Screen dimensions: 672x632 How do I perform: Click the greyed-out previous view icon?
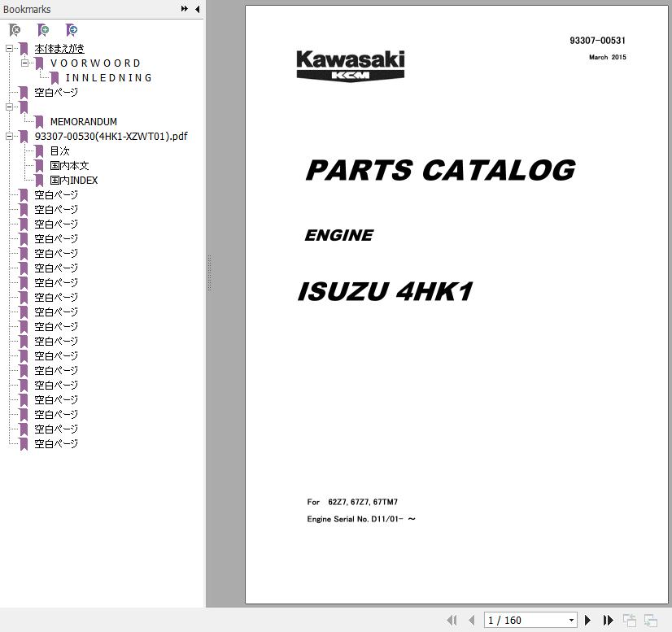coord(629,620)
